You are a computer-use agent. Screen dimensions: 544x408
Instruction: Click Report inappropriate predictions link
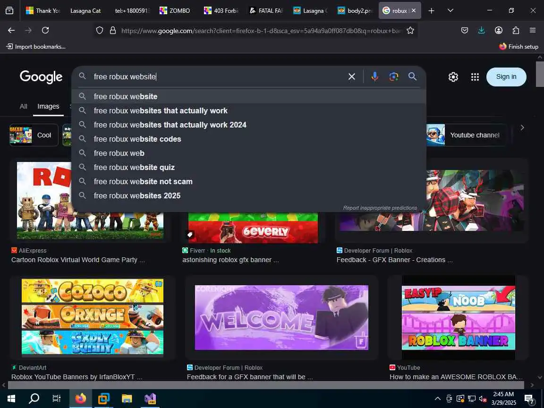380,208
